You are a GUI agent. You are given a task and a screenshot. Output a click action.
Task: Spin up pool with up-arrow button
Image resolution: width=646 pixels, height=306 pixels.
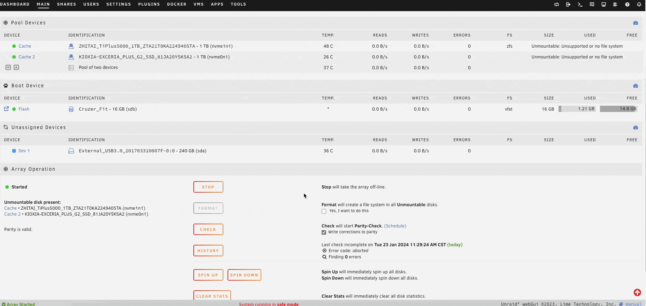(16, 67)
